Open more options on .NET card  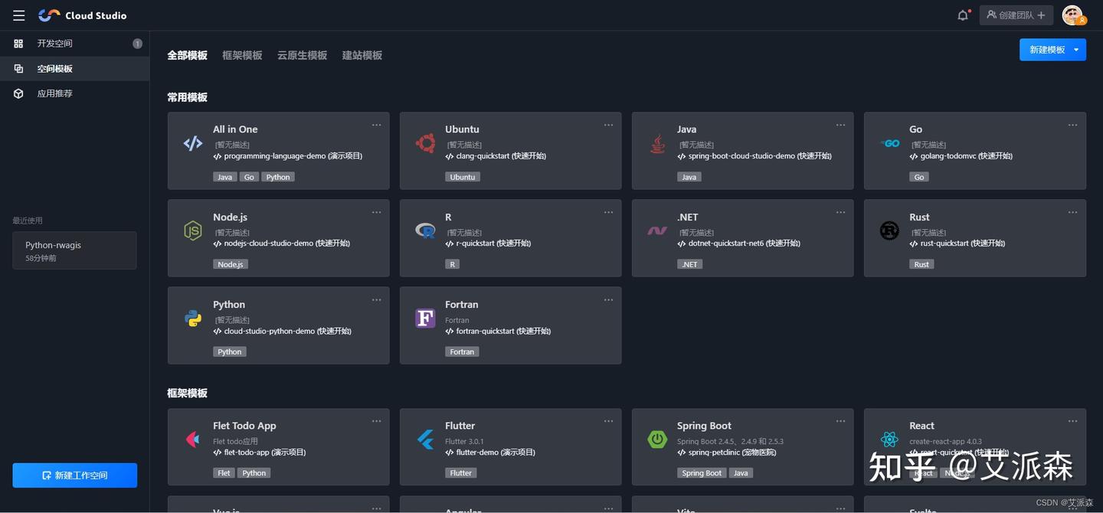tap(840, 213)
